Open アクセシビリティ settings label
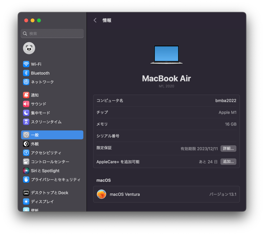The image size is (264, 235). (x=46, y=153)
